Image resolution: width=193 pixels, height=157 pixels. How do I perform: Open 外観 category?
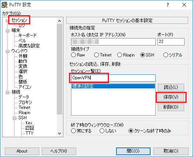coord(23,56)
